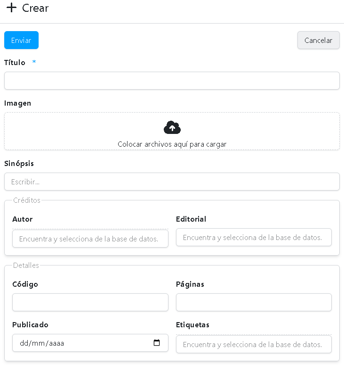Focus the Título text field
The image size is (344, 365).
tap(172, 81)
